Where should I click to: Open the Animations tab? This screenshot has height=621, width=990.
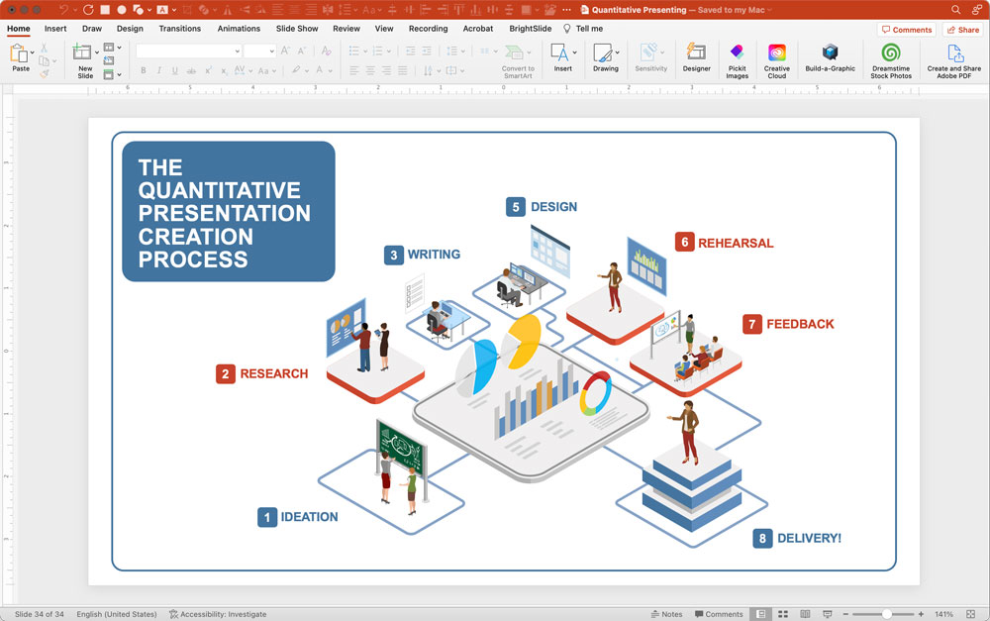point(239,29)
